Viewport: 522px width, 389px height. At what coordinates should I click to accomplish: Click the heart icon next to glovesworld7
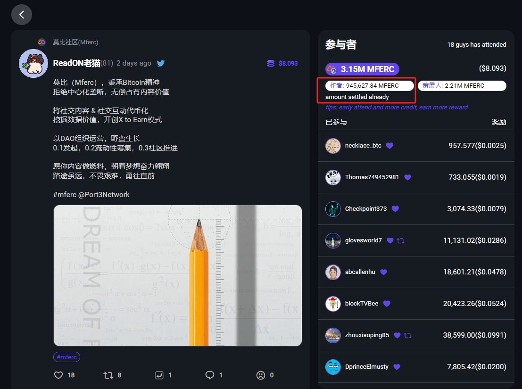390,240
